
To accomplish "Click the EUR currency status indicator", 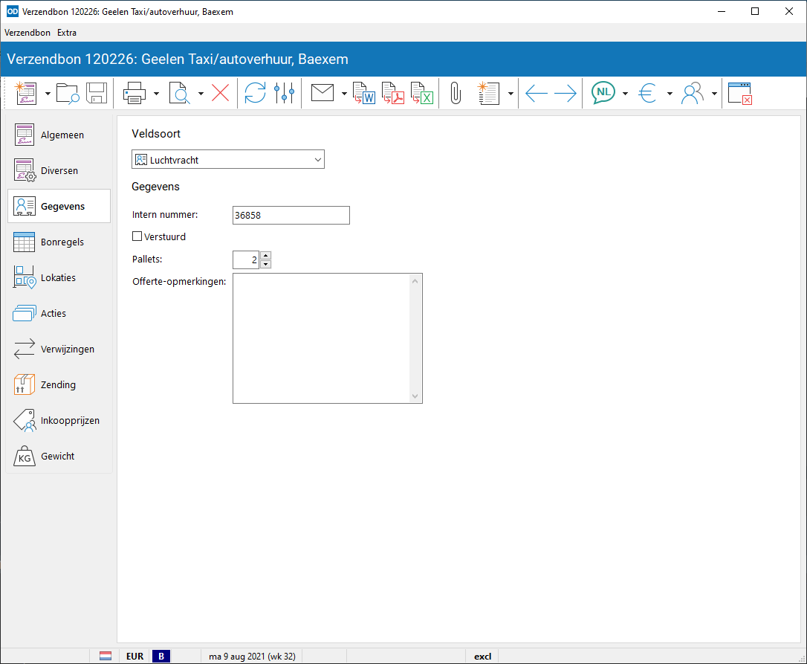I will click(134, 657).
